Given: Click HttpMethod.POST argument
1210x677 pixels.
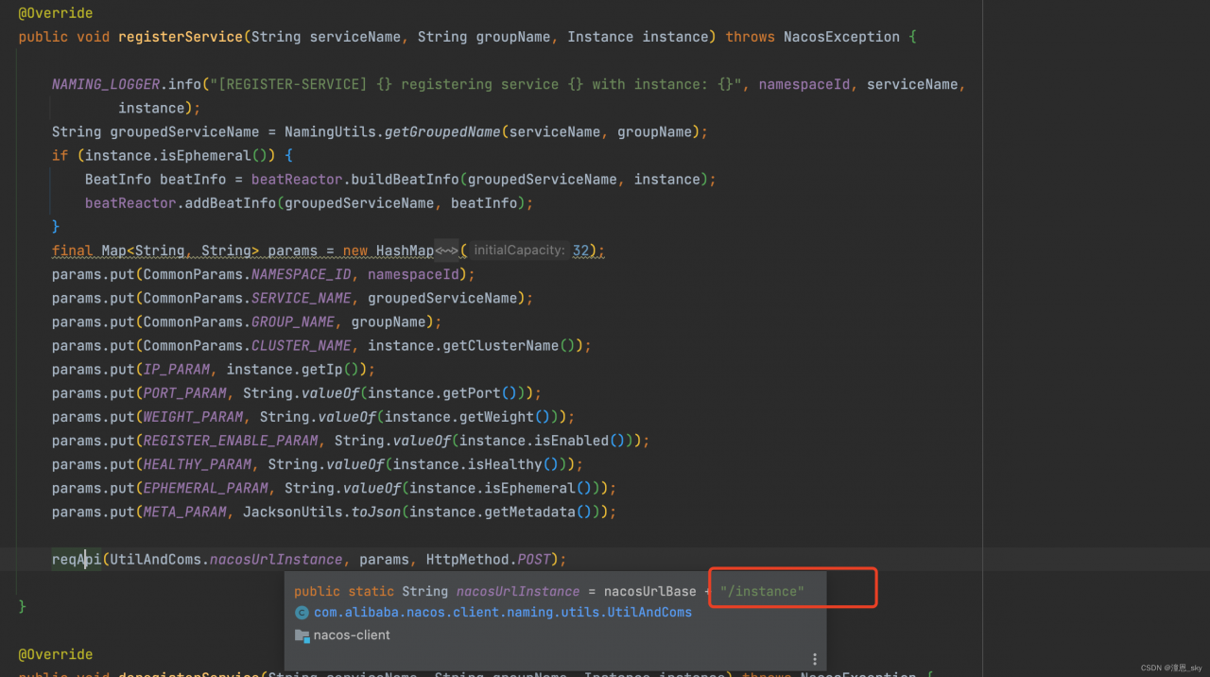Looking at the screenshot, I should (x=488, y=559).
